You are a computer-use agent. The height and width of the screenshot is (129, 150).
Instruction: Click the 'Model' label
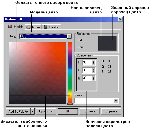[12, 36]
